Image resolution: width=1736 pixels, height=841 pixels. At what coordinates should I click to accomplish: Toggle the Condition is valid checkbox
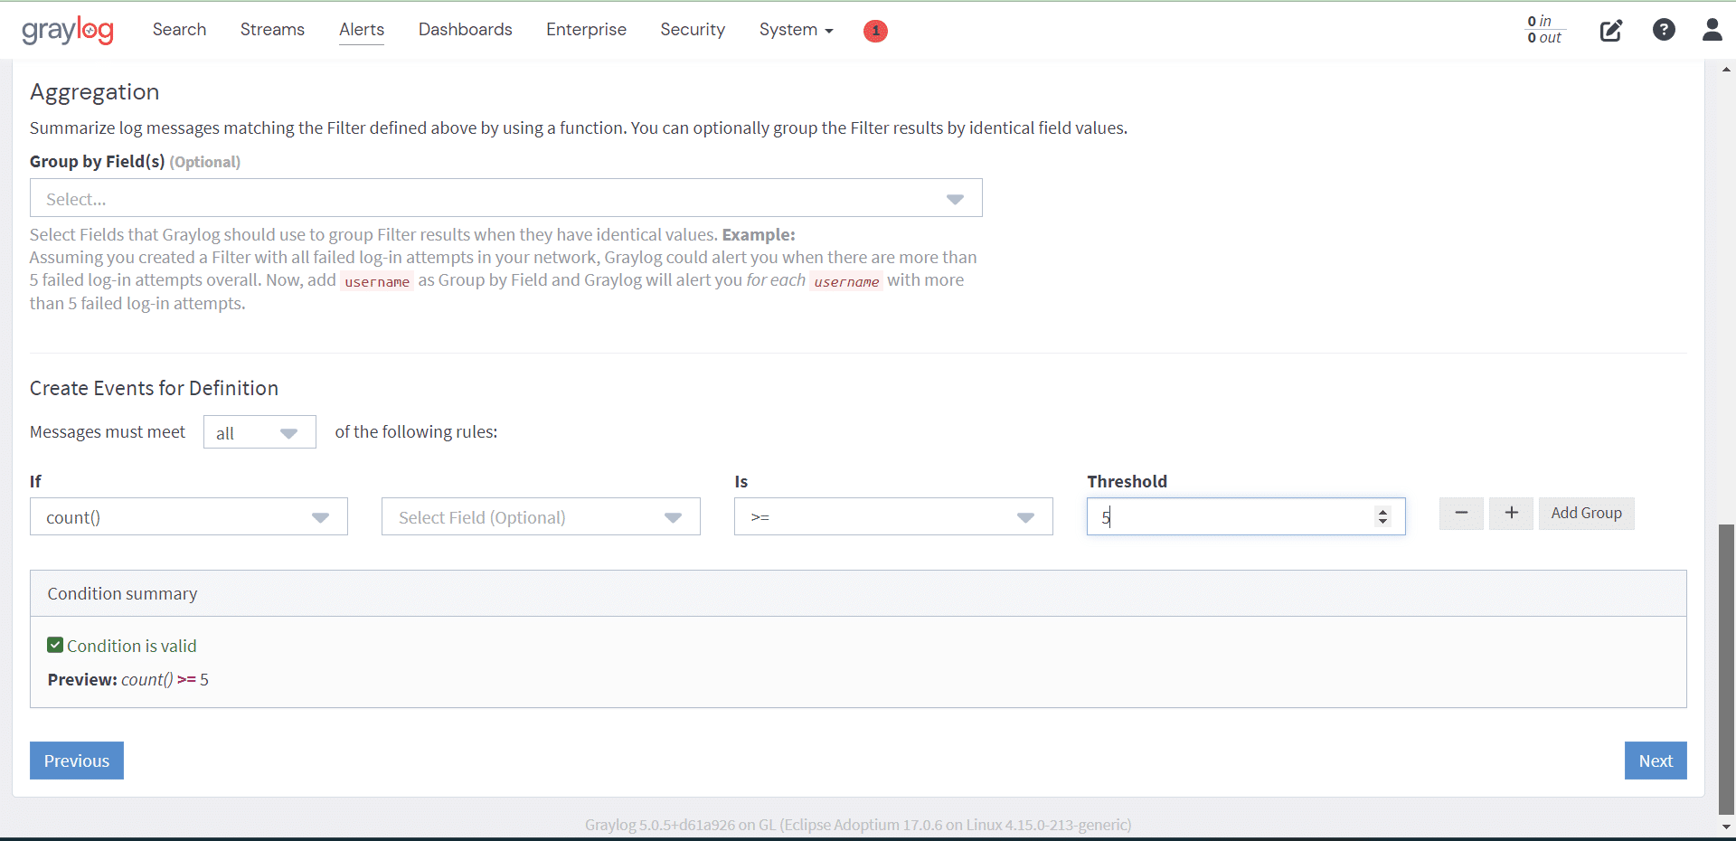(x=55, y=644)
